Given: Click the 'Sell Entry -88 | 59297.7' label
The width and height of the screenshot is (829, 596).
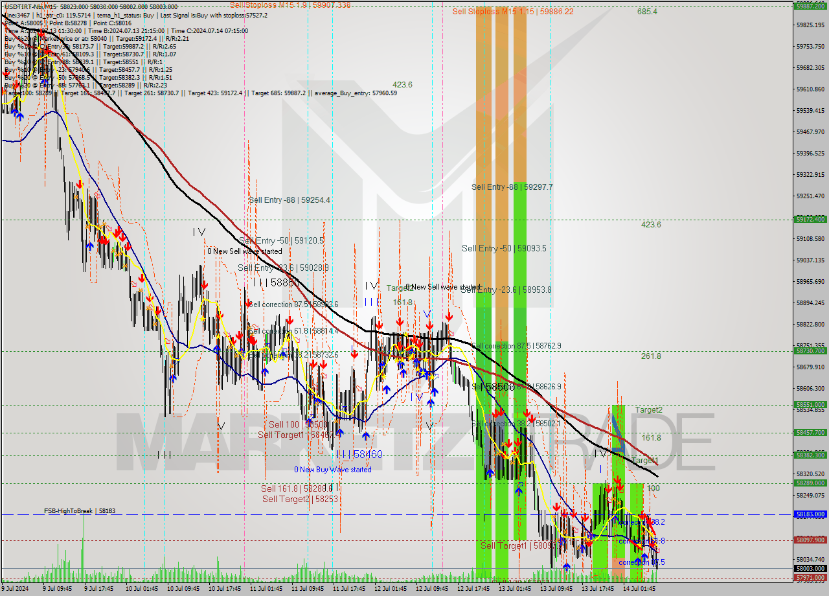Looking at the screenshot, I should click(512, 187).
